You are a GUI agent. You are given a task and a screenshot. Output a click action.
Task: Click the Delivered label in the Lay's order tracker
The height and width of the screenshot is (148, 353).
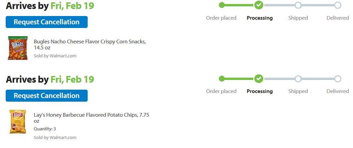338,91
